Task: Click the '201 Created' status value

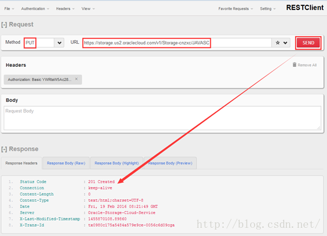Action: tap(101, 182)
